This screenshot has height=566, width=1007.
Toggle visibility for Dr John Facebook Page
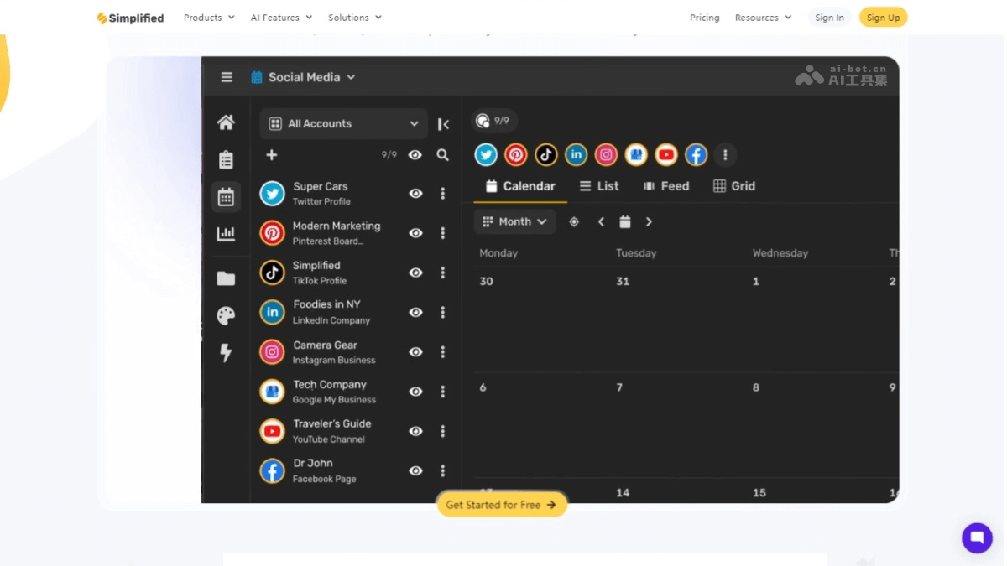click(x=415, y=470)
